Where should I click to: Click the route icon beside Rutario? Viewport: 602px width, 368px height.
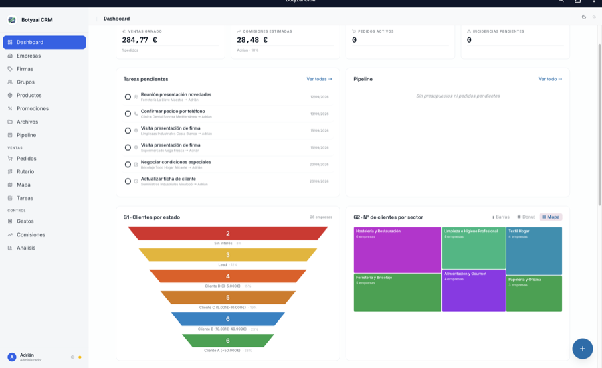coord(10,172)
